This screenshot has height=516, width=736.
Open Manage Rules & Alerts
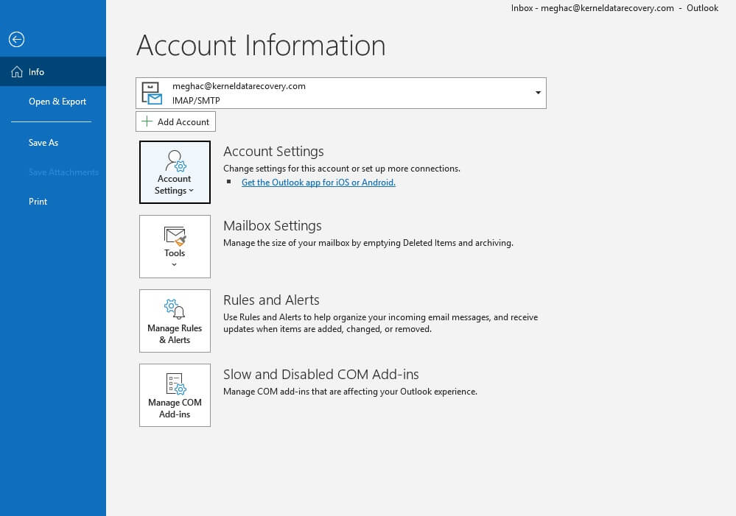coord(175,321)
